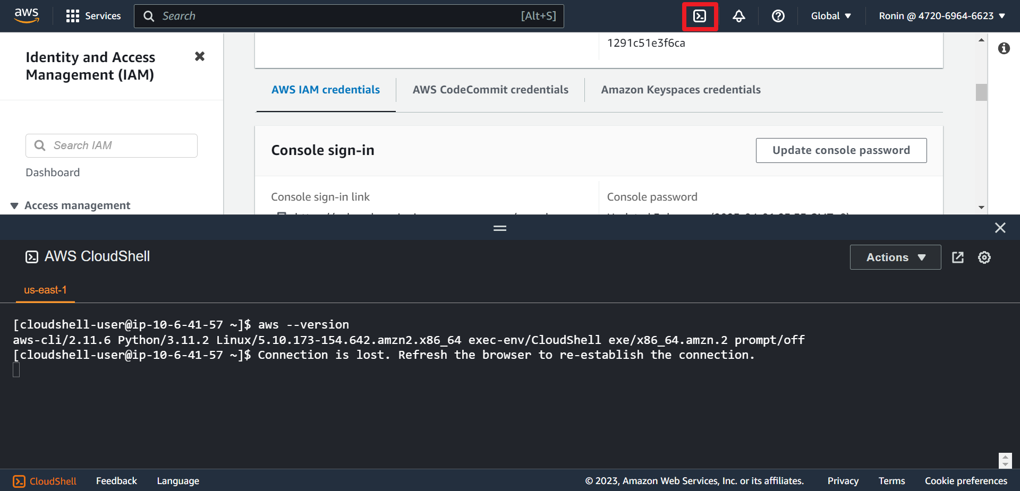Collapse the Access management section

[x=15, y=206]
